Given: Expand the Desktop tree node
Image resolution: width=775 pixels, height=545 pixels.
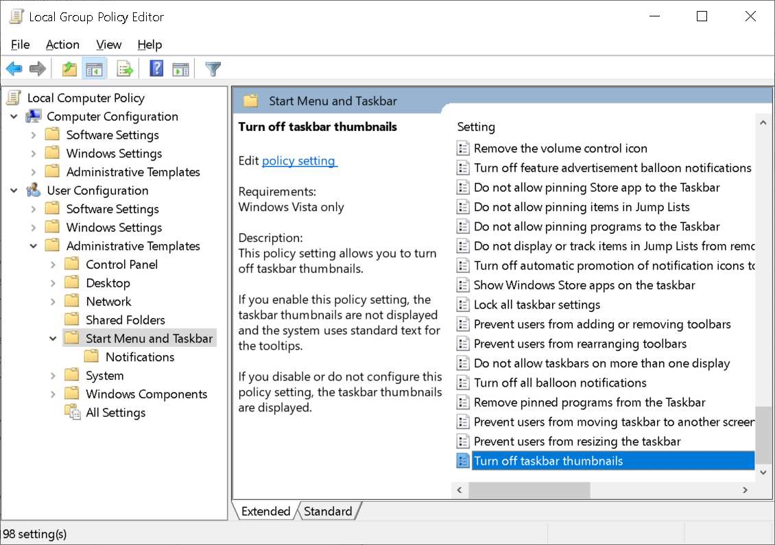Looking at the screenshot, I should (53, 283).
